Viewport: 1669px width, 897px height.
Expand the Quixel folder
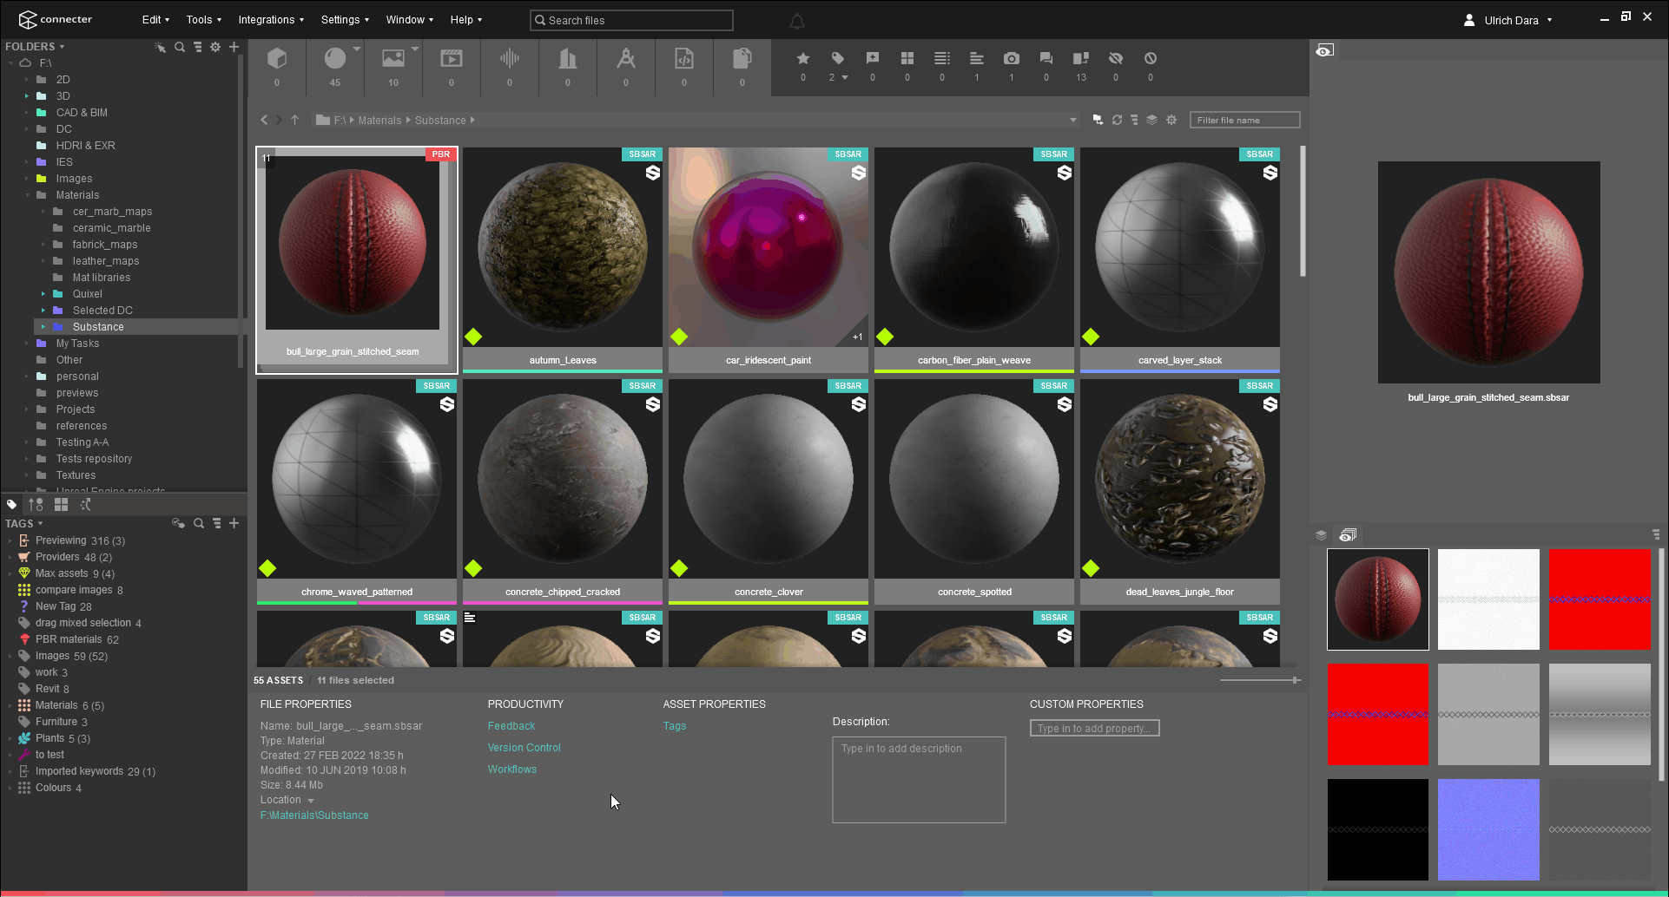coord(43,294)
